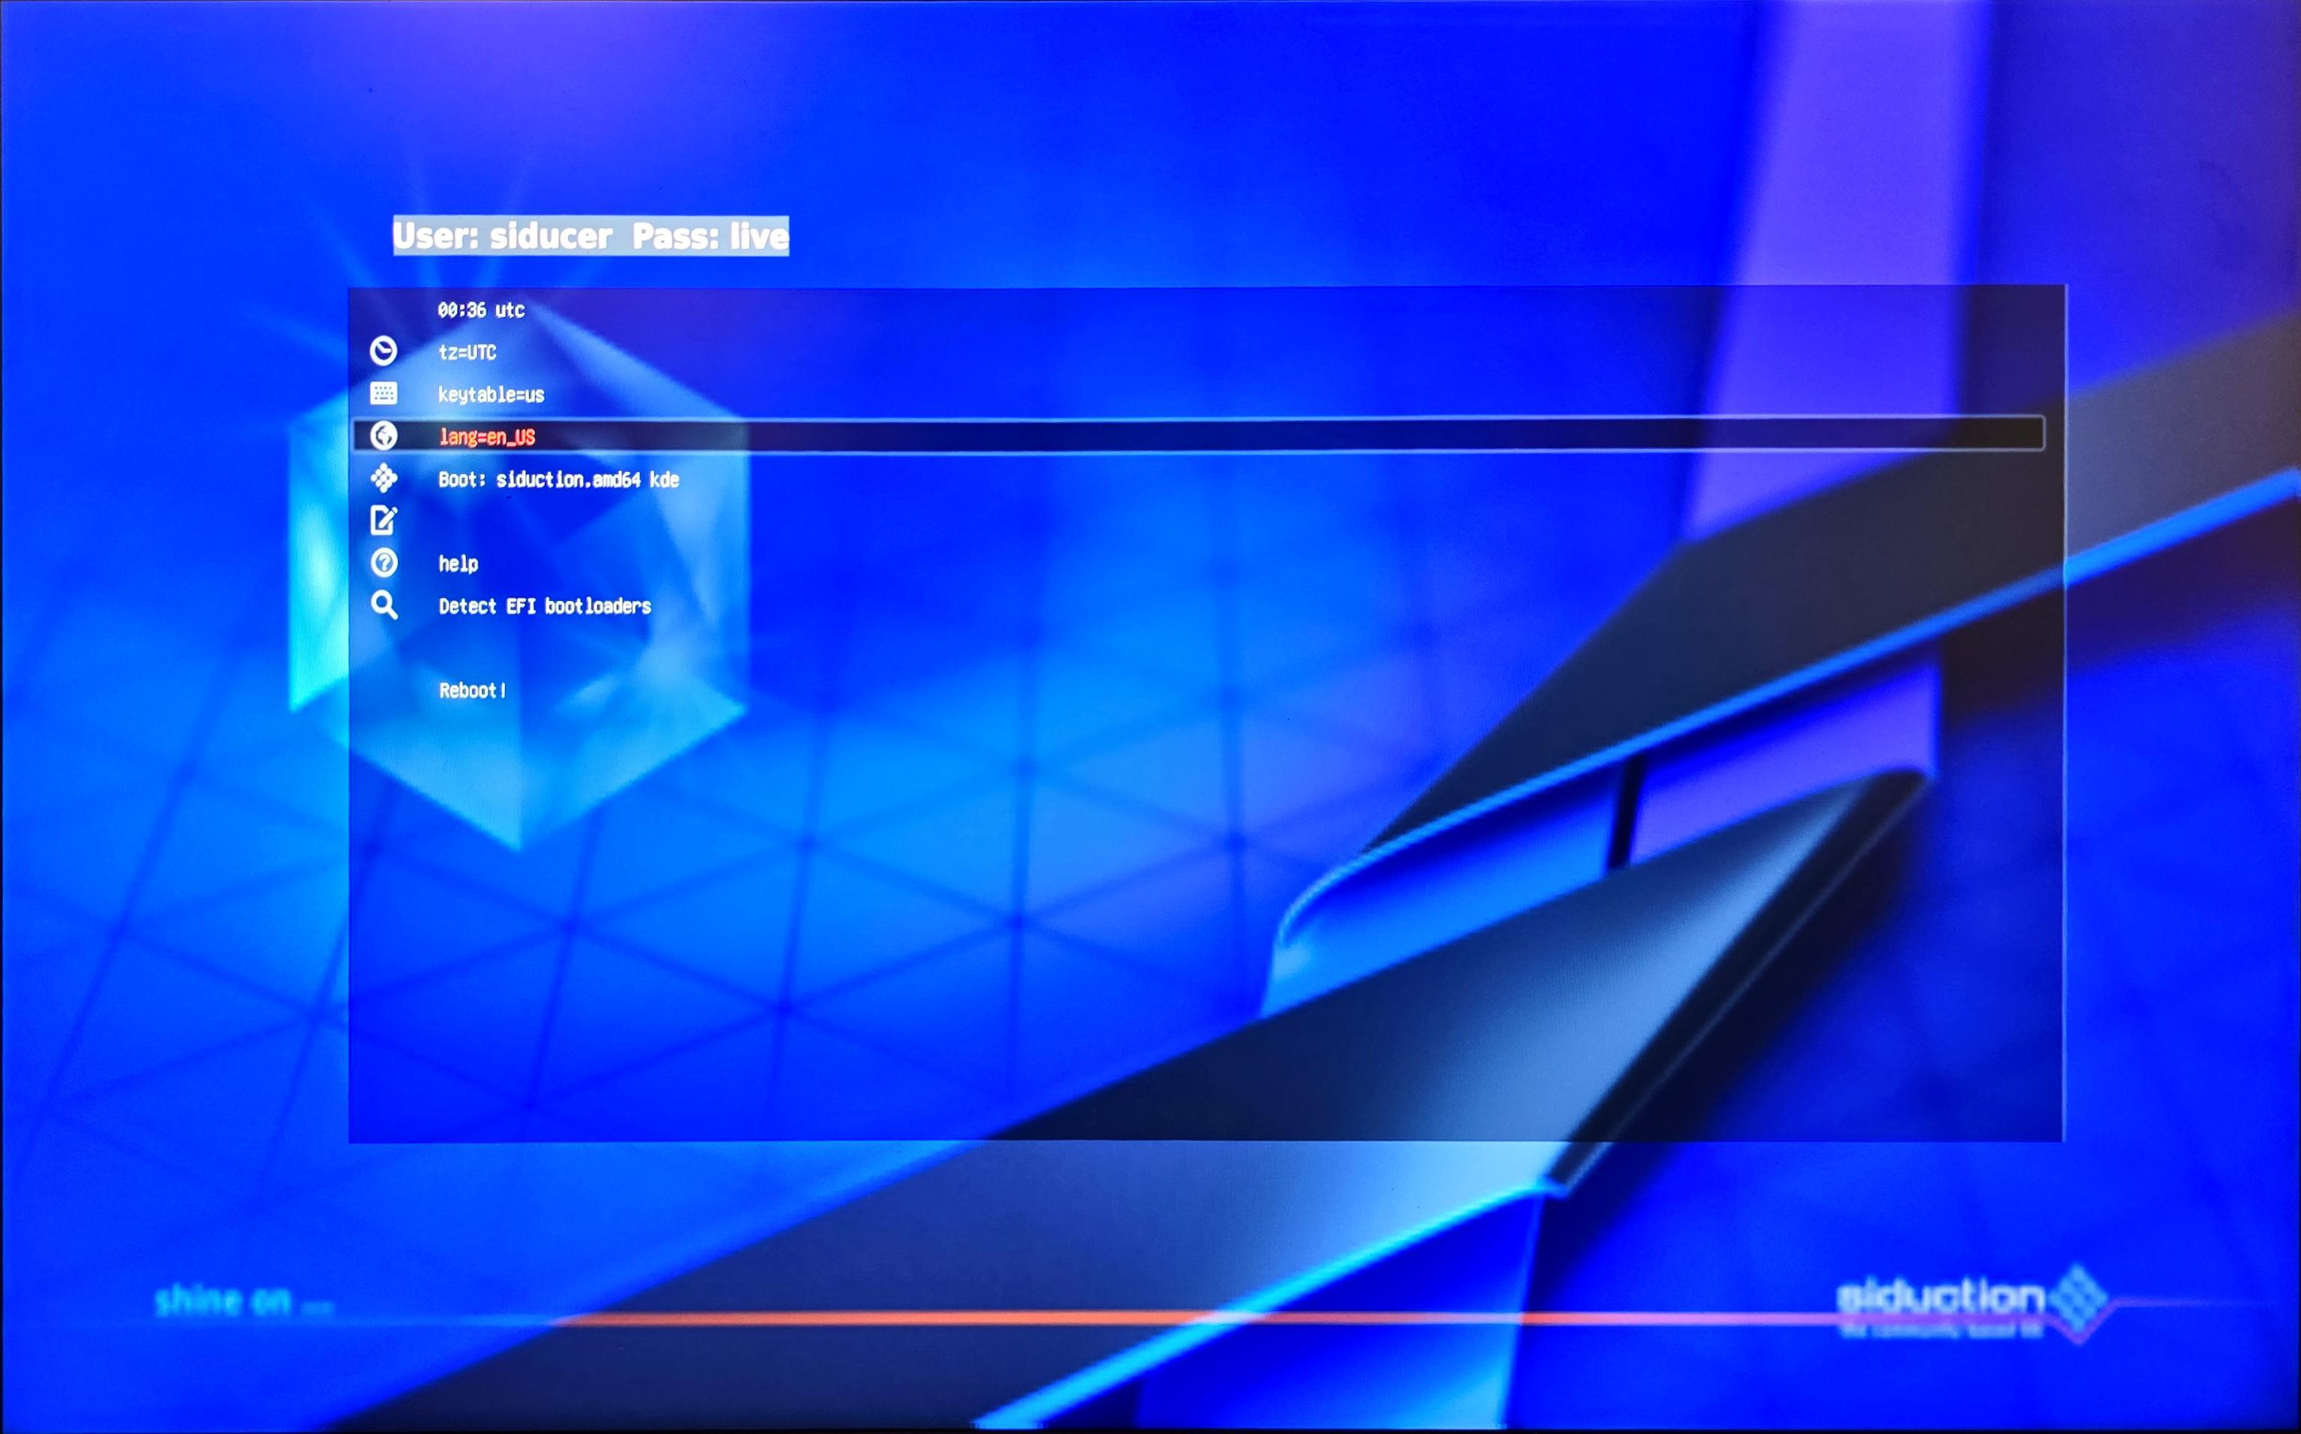Viewport: 2301px width, 1434px height.
Task: Select the tz=UTC menu entry
Action: pyautogui.click(x=467, y=352)
